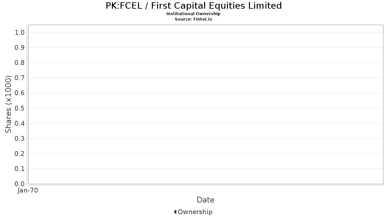Screen dimensions: 387x217
Task: Click the 1.0 y-axis tick label
Action: [20, 32]
